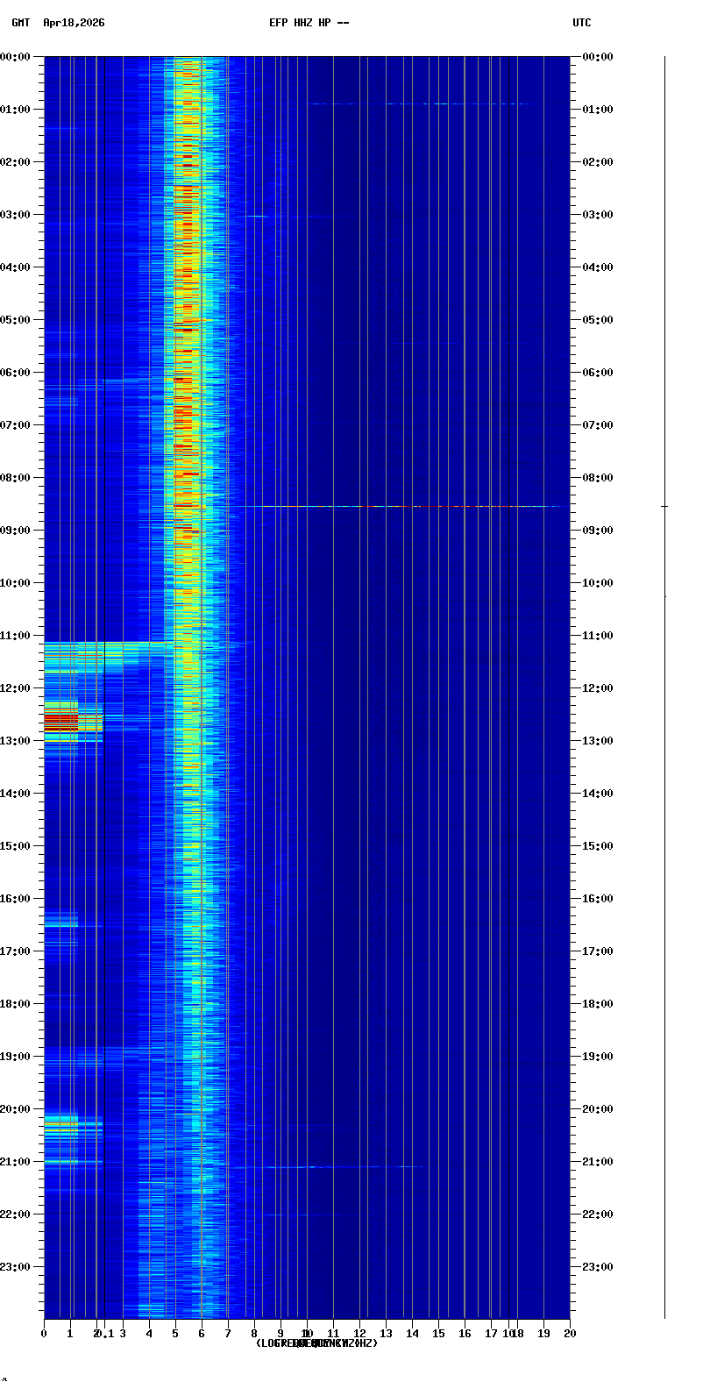Image resolution: width=703 pixels, height=1389 pixels.
Task: Click the 11:00 time label on left side
Action: [15, 636]
